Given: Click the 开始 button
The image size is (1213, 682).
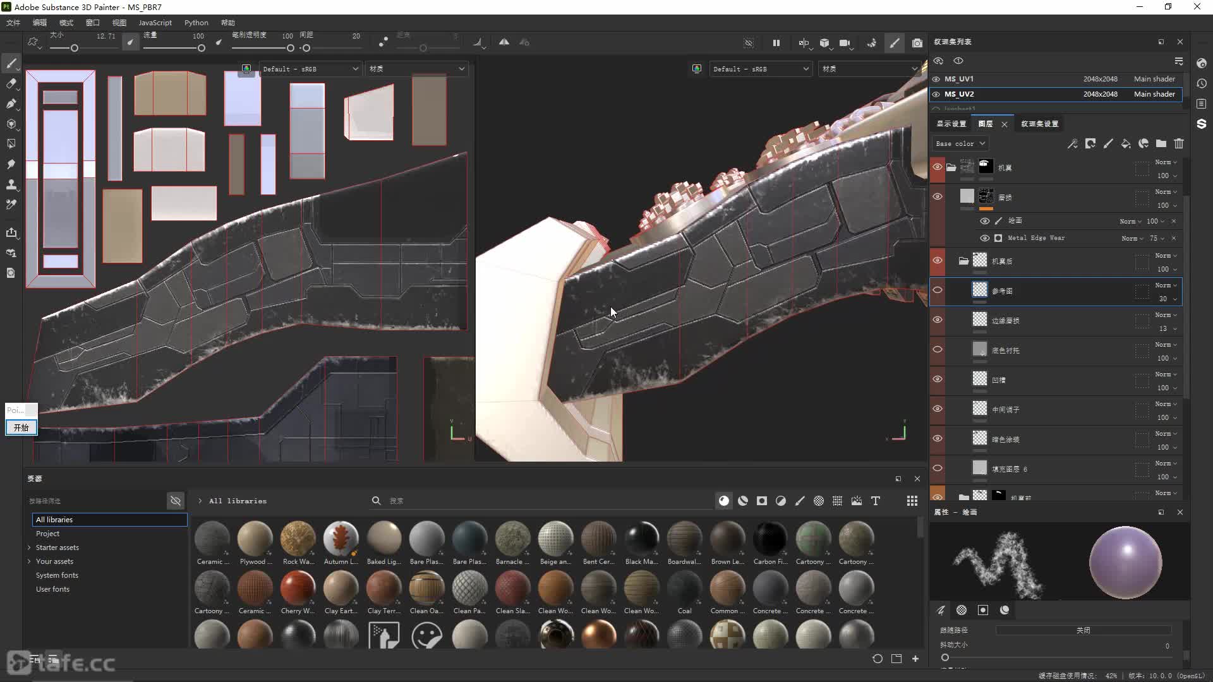Looking at the screenshot, I should pyautogui.click(x=21, y=428).
